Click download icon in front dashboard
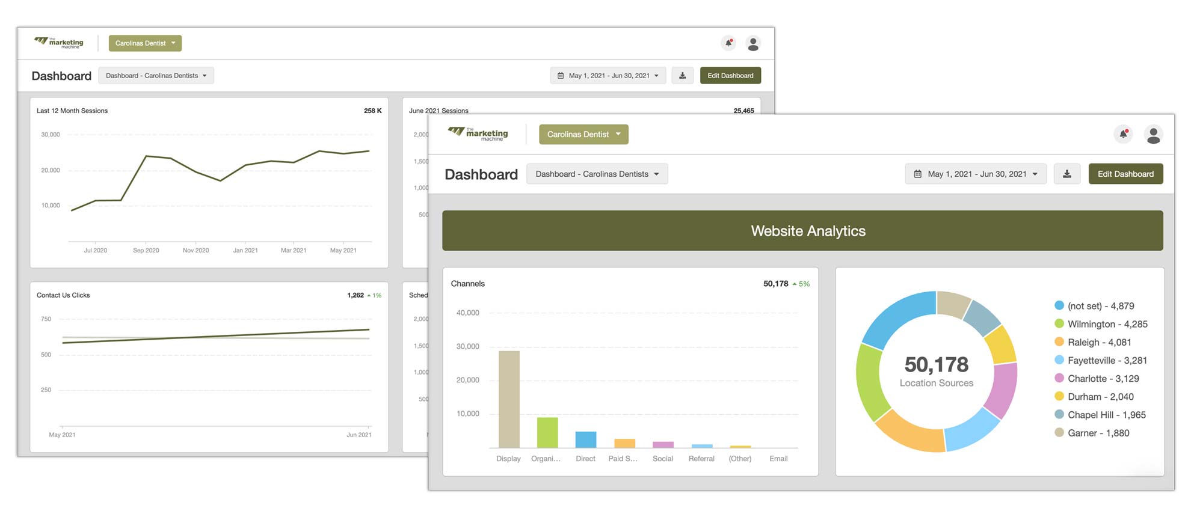 [1066, 174]
